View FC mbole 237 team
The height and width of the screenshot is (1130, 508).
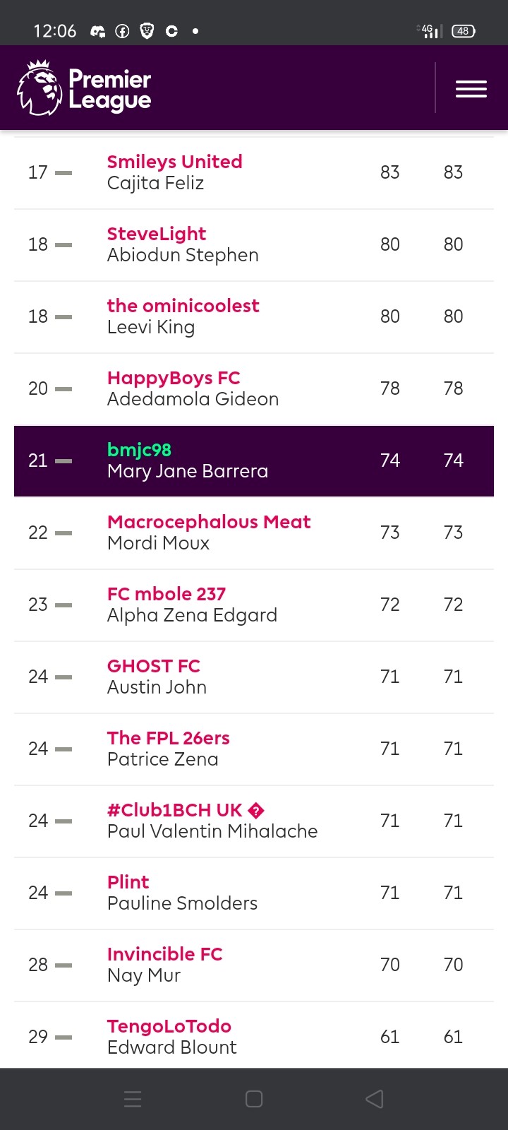167,594
